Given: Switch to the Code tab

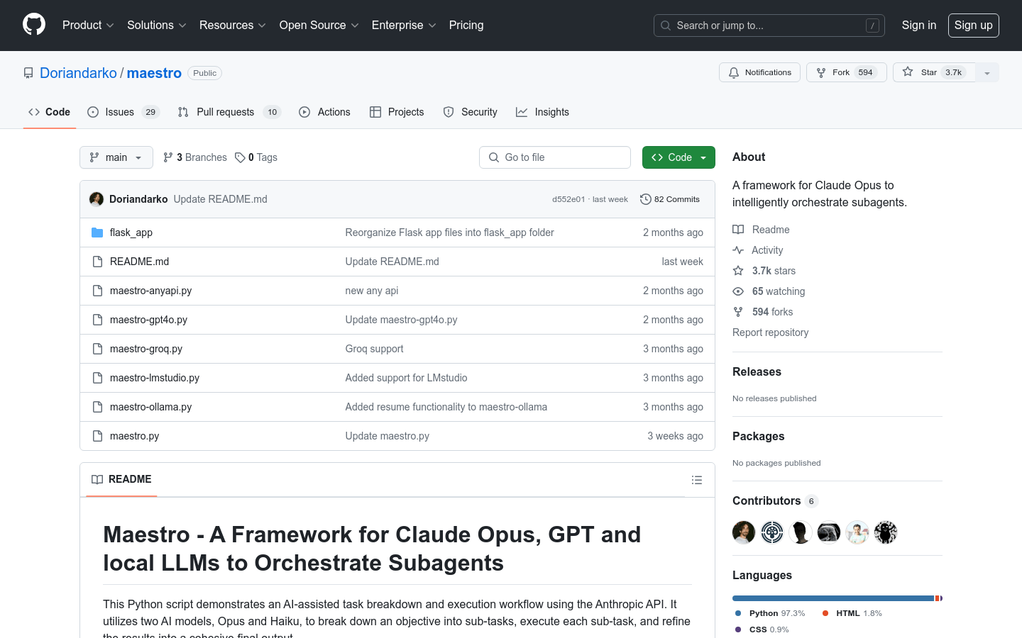Looking at the screenshot, I should coord(49,112).
